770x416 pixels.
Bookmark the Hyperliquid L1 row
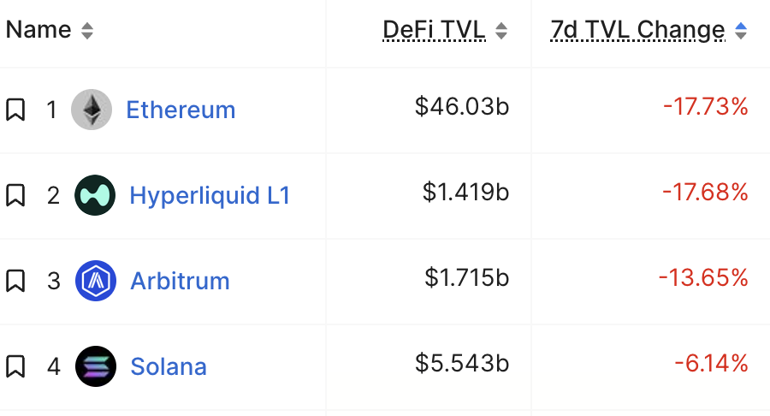(x=15, y=195)
